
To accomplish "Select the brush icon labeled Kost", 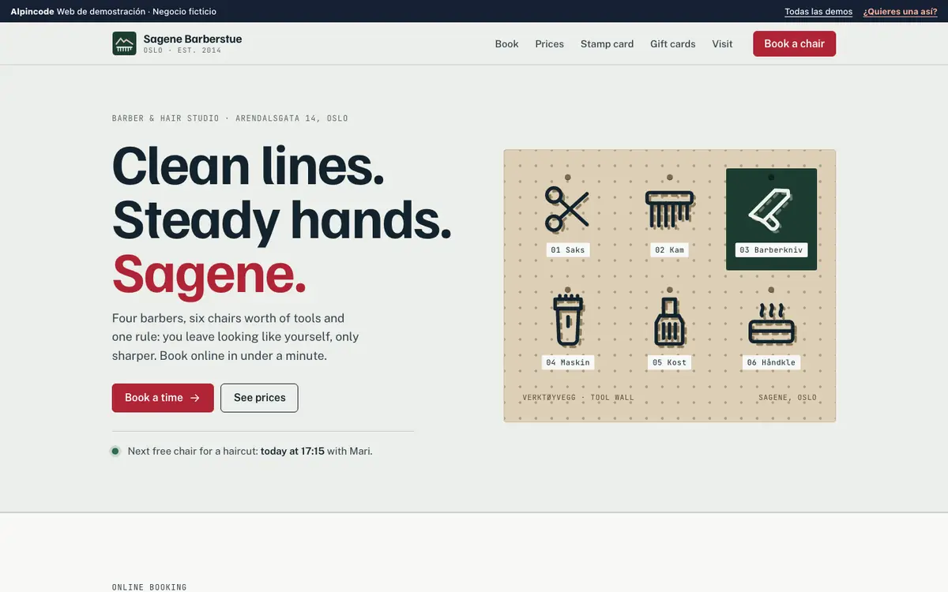I will click(669, 320).
